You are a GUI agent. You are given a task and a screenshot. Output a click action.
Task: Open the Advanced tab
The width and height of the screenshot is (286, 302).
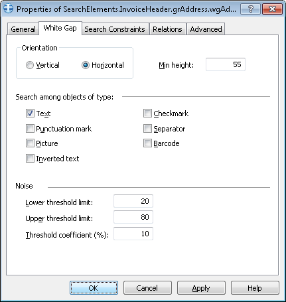tap(206, 29)
